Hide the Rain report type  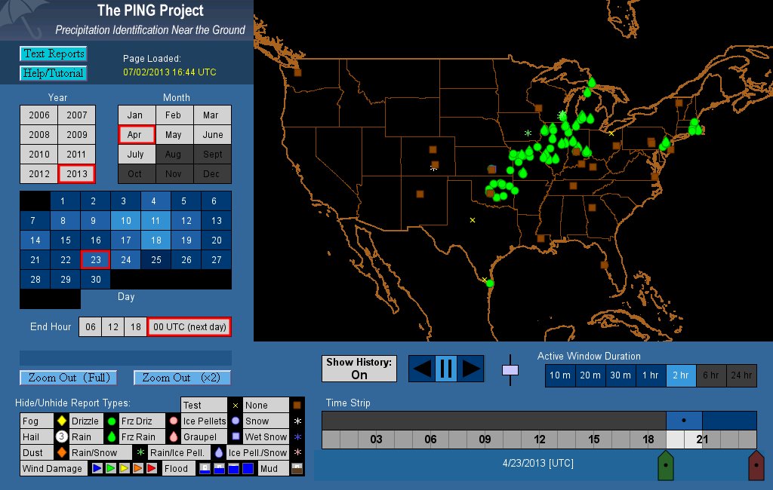pyautogui.click(x=81, y=436)
